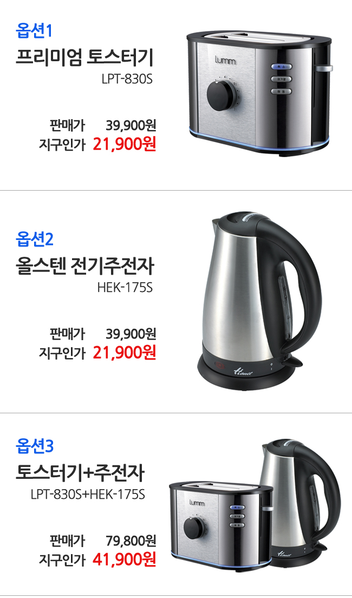Click the blue top button on the option 1 toaster

[x=282, y=67]
